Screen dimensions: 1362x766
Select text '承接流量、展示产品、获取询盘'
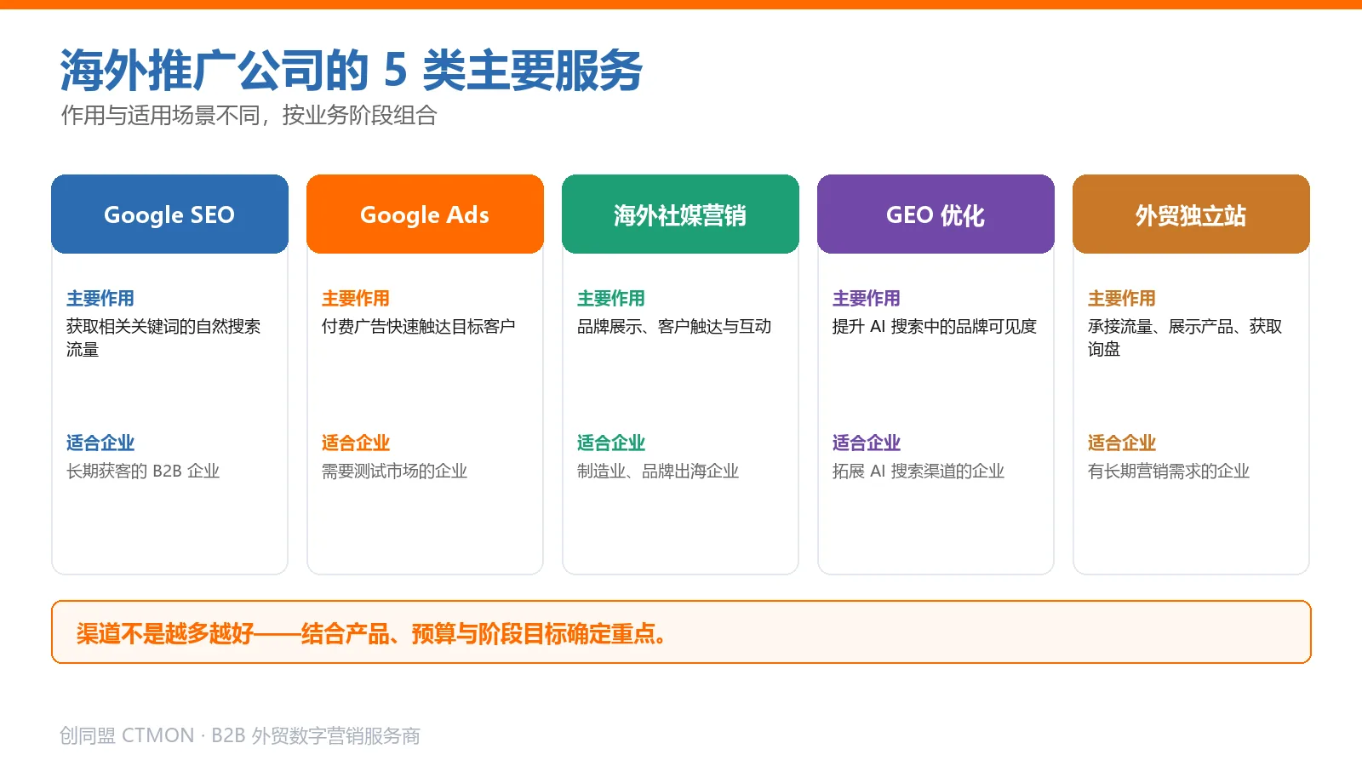click(1185, 338)
